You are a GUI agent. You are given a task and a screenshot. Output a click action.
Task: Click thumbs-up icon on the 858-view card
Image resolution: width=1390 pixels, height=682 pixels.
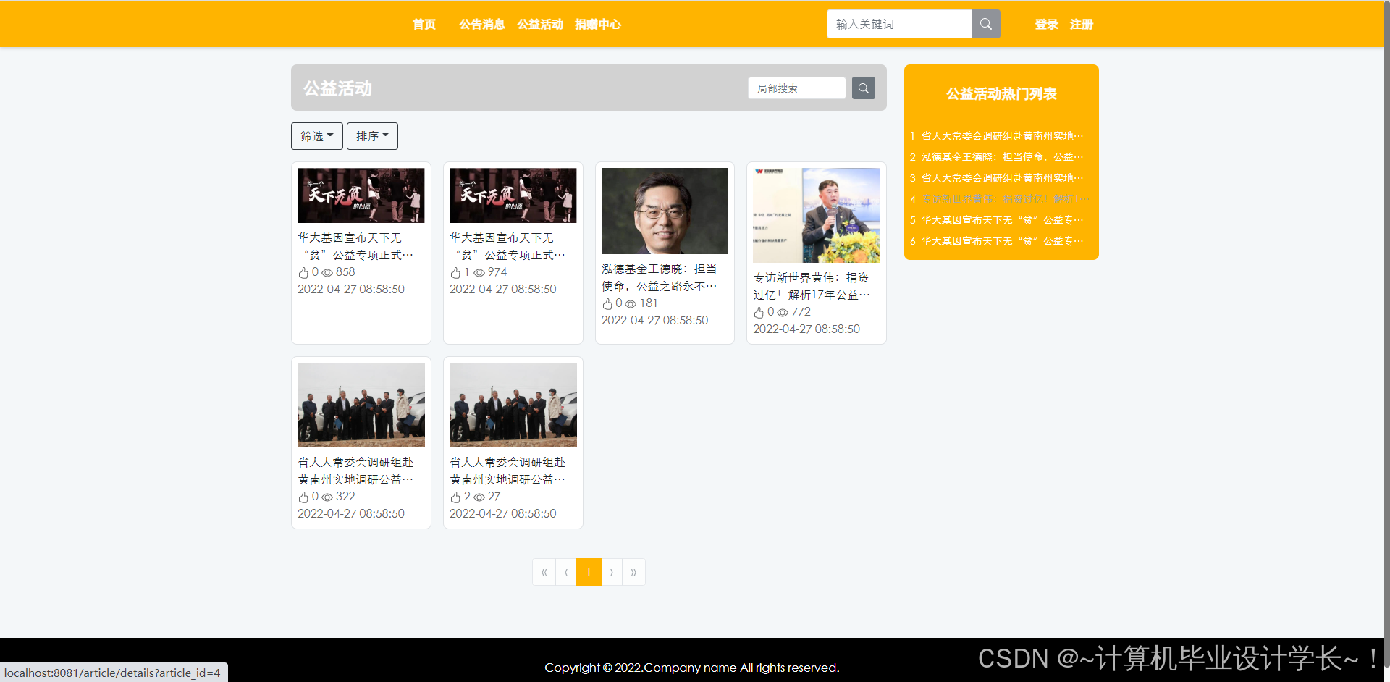click(303, 273)
